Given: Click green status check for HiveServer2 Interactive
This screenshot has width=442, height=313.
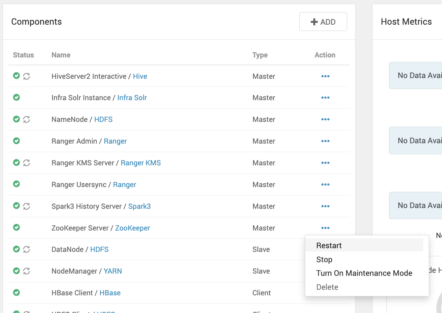Looking at the screenshot, I should click(16, 76).
